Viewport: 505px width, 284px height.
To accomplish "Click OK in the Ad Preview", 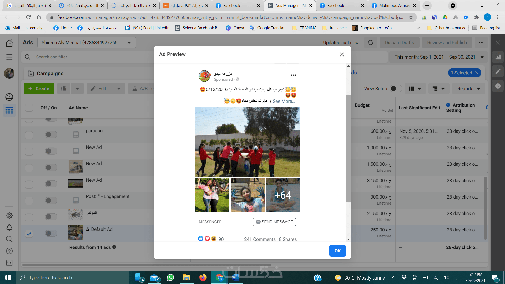I will tap(337, 251).
